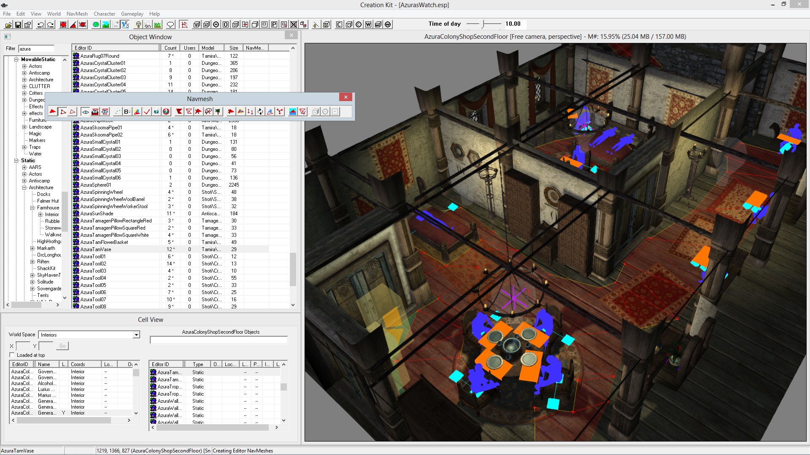
Task: Sort Object Window by Size column
Action: click(x=234, y=48)
